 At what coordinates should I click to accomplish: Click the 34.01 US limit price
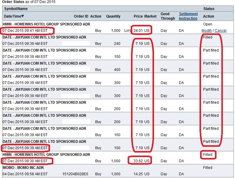point(142,31)
